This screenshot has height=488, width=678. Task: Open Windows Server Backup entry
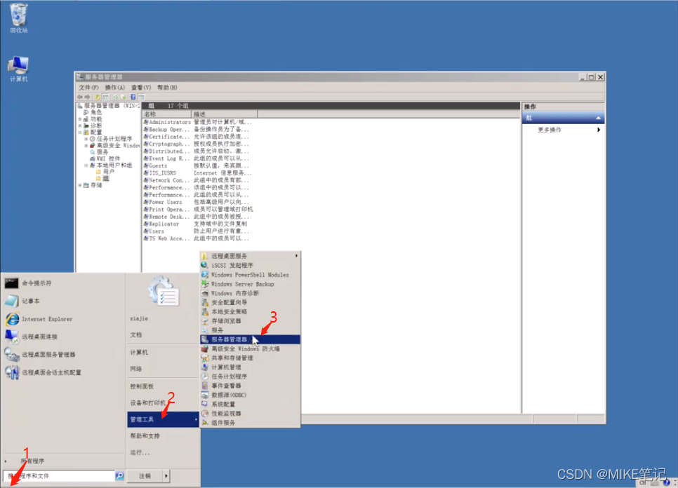pyautogui.click(x=250, y=284)
